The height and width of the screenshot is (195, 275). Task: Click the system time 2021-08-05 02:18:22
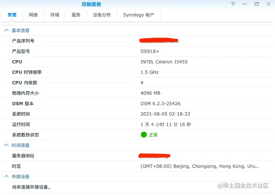pos(165,114)
